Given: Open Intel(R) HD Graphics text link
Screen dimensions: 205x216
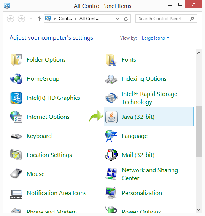Looking at the screenshot, I should point(53,98).
